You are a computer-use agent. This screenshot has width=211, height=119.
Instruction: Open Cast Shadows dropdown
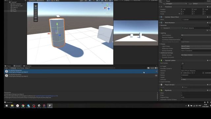click(196, 35)
